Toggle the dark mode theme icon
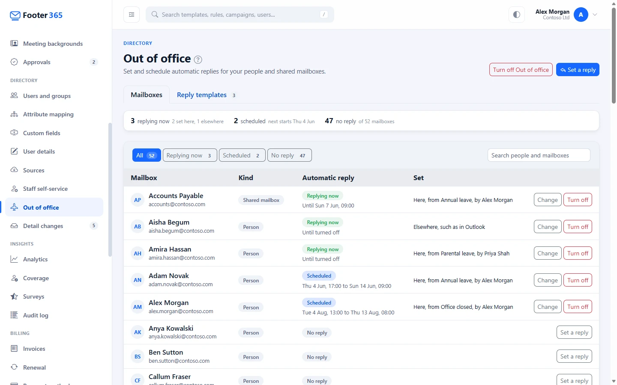Screen dimensions: 617x385 (517, 15)
